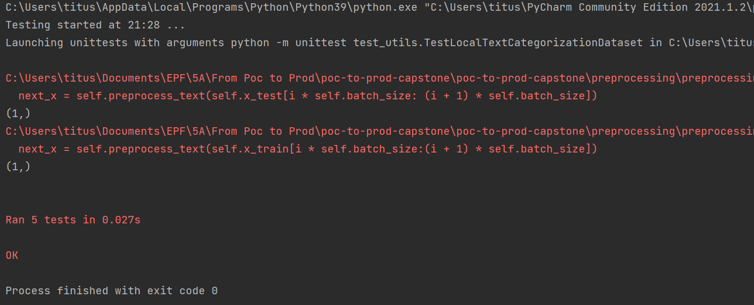Click the test_utils.TestLocalTextCategorizationDataset test name

[498, 43]
